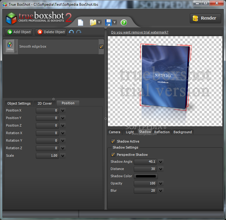
Task: Select the Position tab
Action: pos(68,103)
